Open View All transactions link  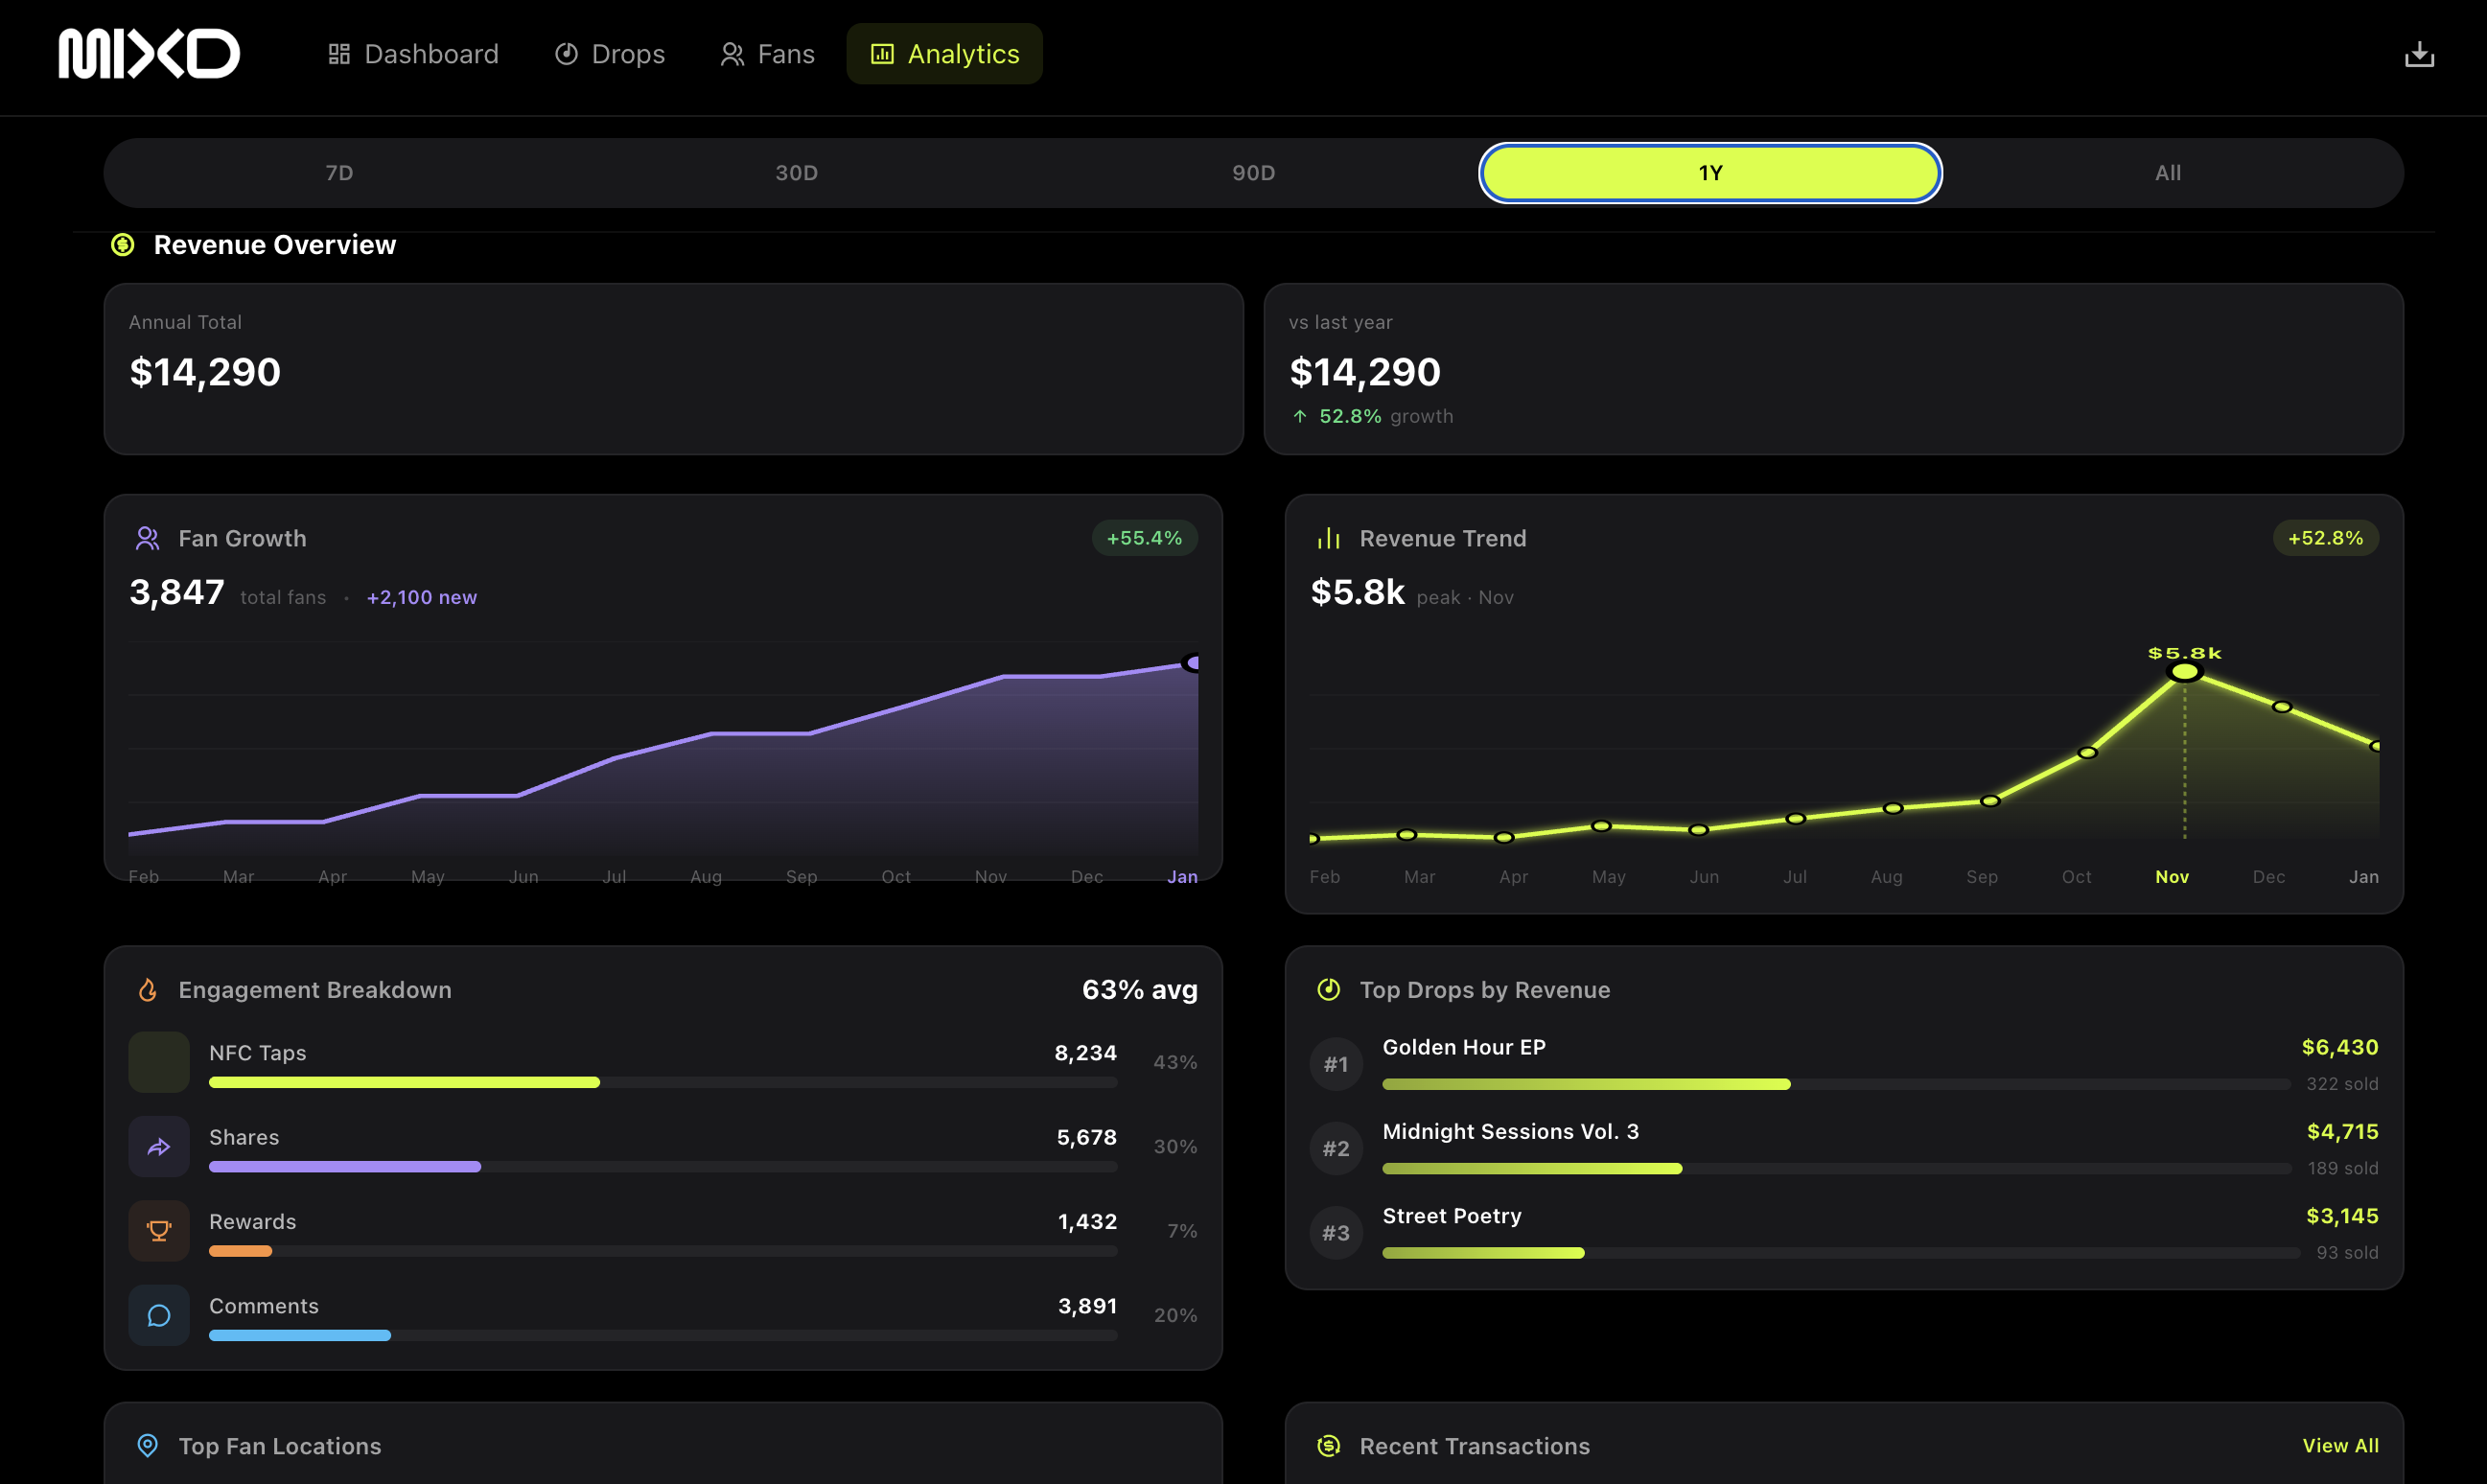(2340, 1446)
